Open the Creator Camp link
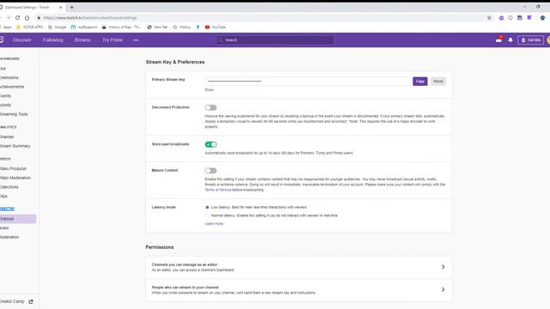 click(13, 301)
